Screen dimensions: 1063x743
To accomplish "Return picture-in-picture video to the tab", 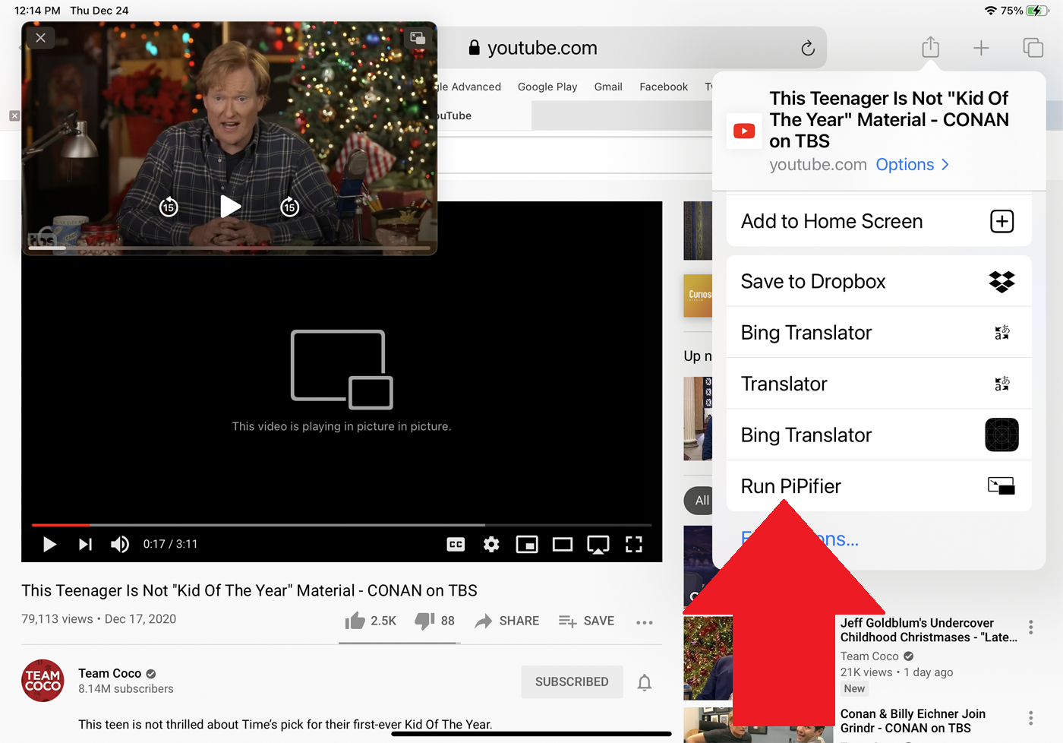I will [x=418, y=38].
